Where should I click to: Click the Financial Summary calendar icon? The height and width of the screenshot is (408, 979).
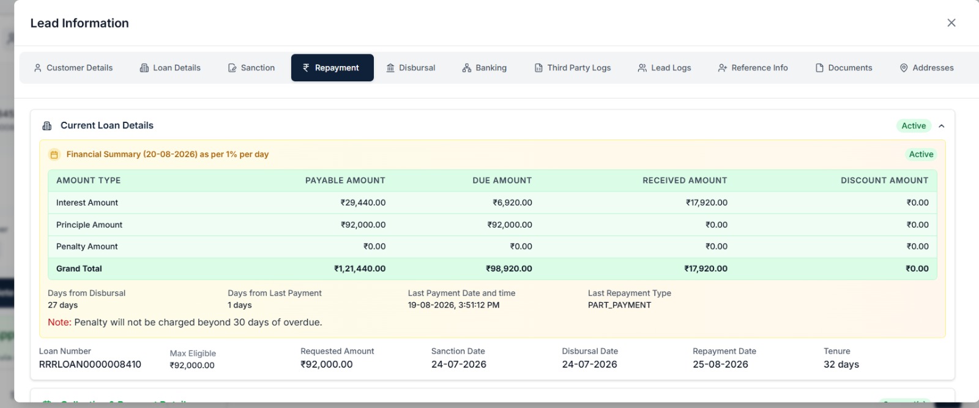(x=54, y=155)
